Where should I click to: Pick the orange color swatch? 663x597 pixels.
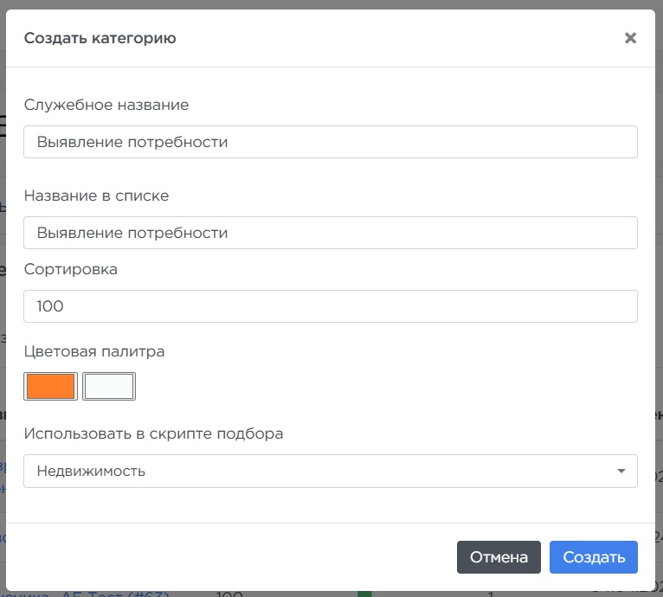(51, 387)
